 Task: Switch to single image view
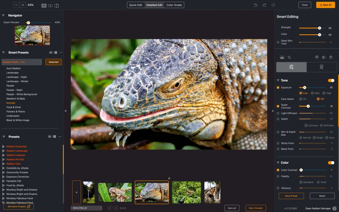click(x=44, y=6)
